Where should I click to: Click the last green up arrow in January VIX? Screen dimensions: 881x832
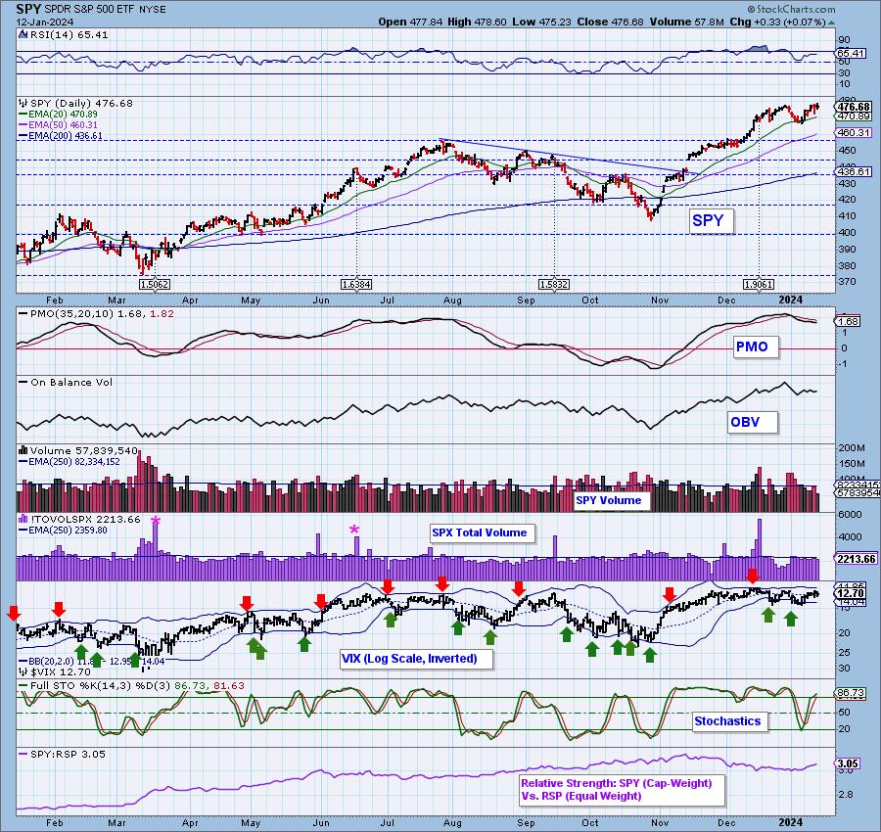pos(791,619)
